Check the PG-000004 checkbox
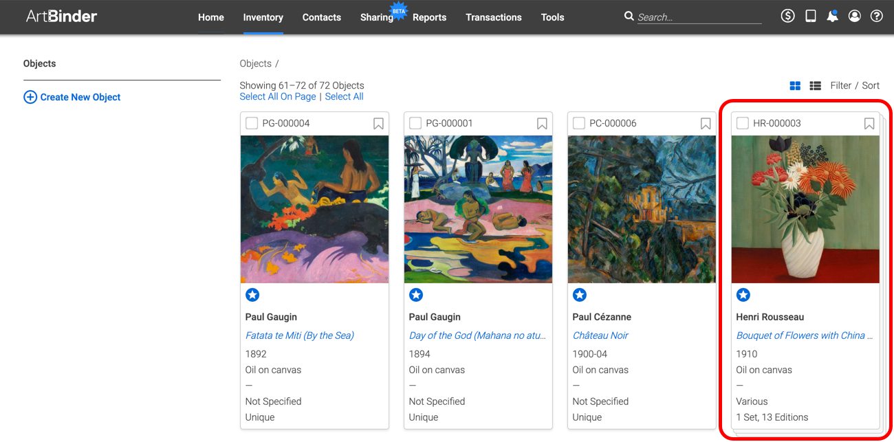Image resolution: width=894 pixels, height=442 pixels. point(252,123)
